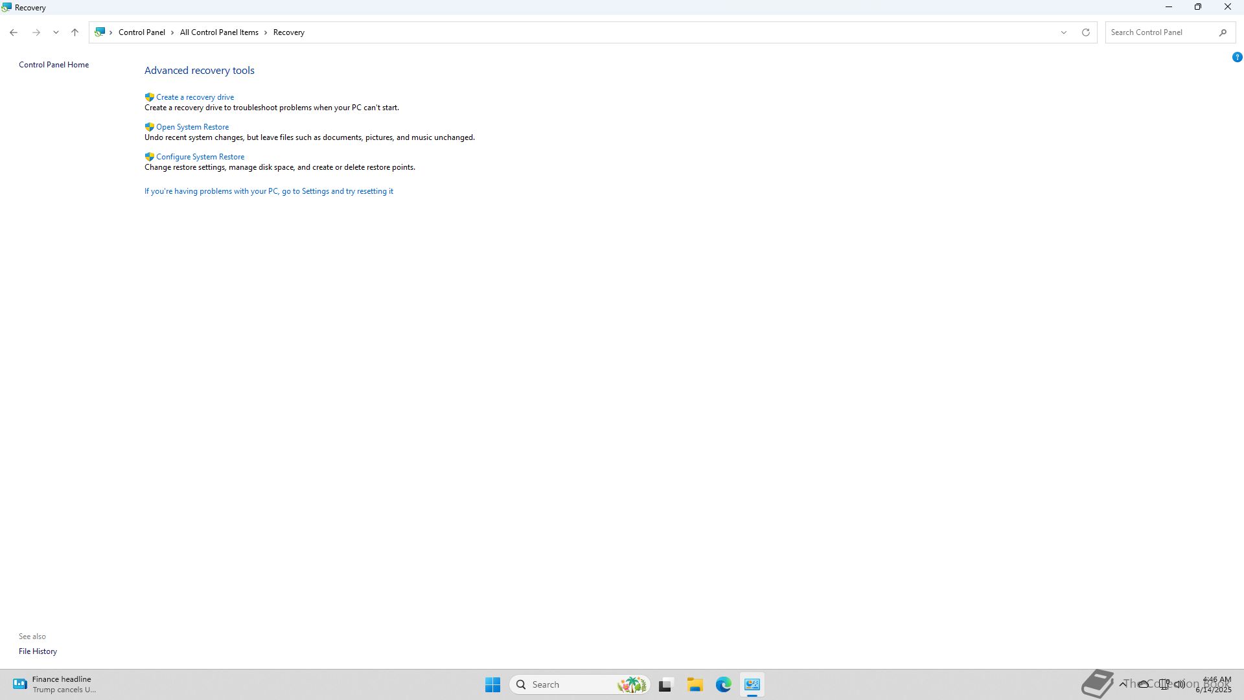Click Control Panel breadcrumb item
The height and width of the screenshot is (700, 1244).
click(x=141, y=32)
